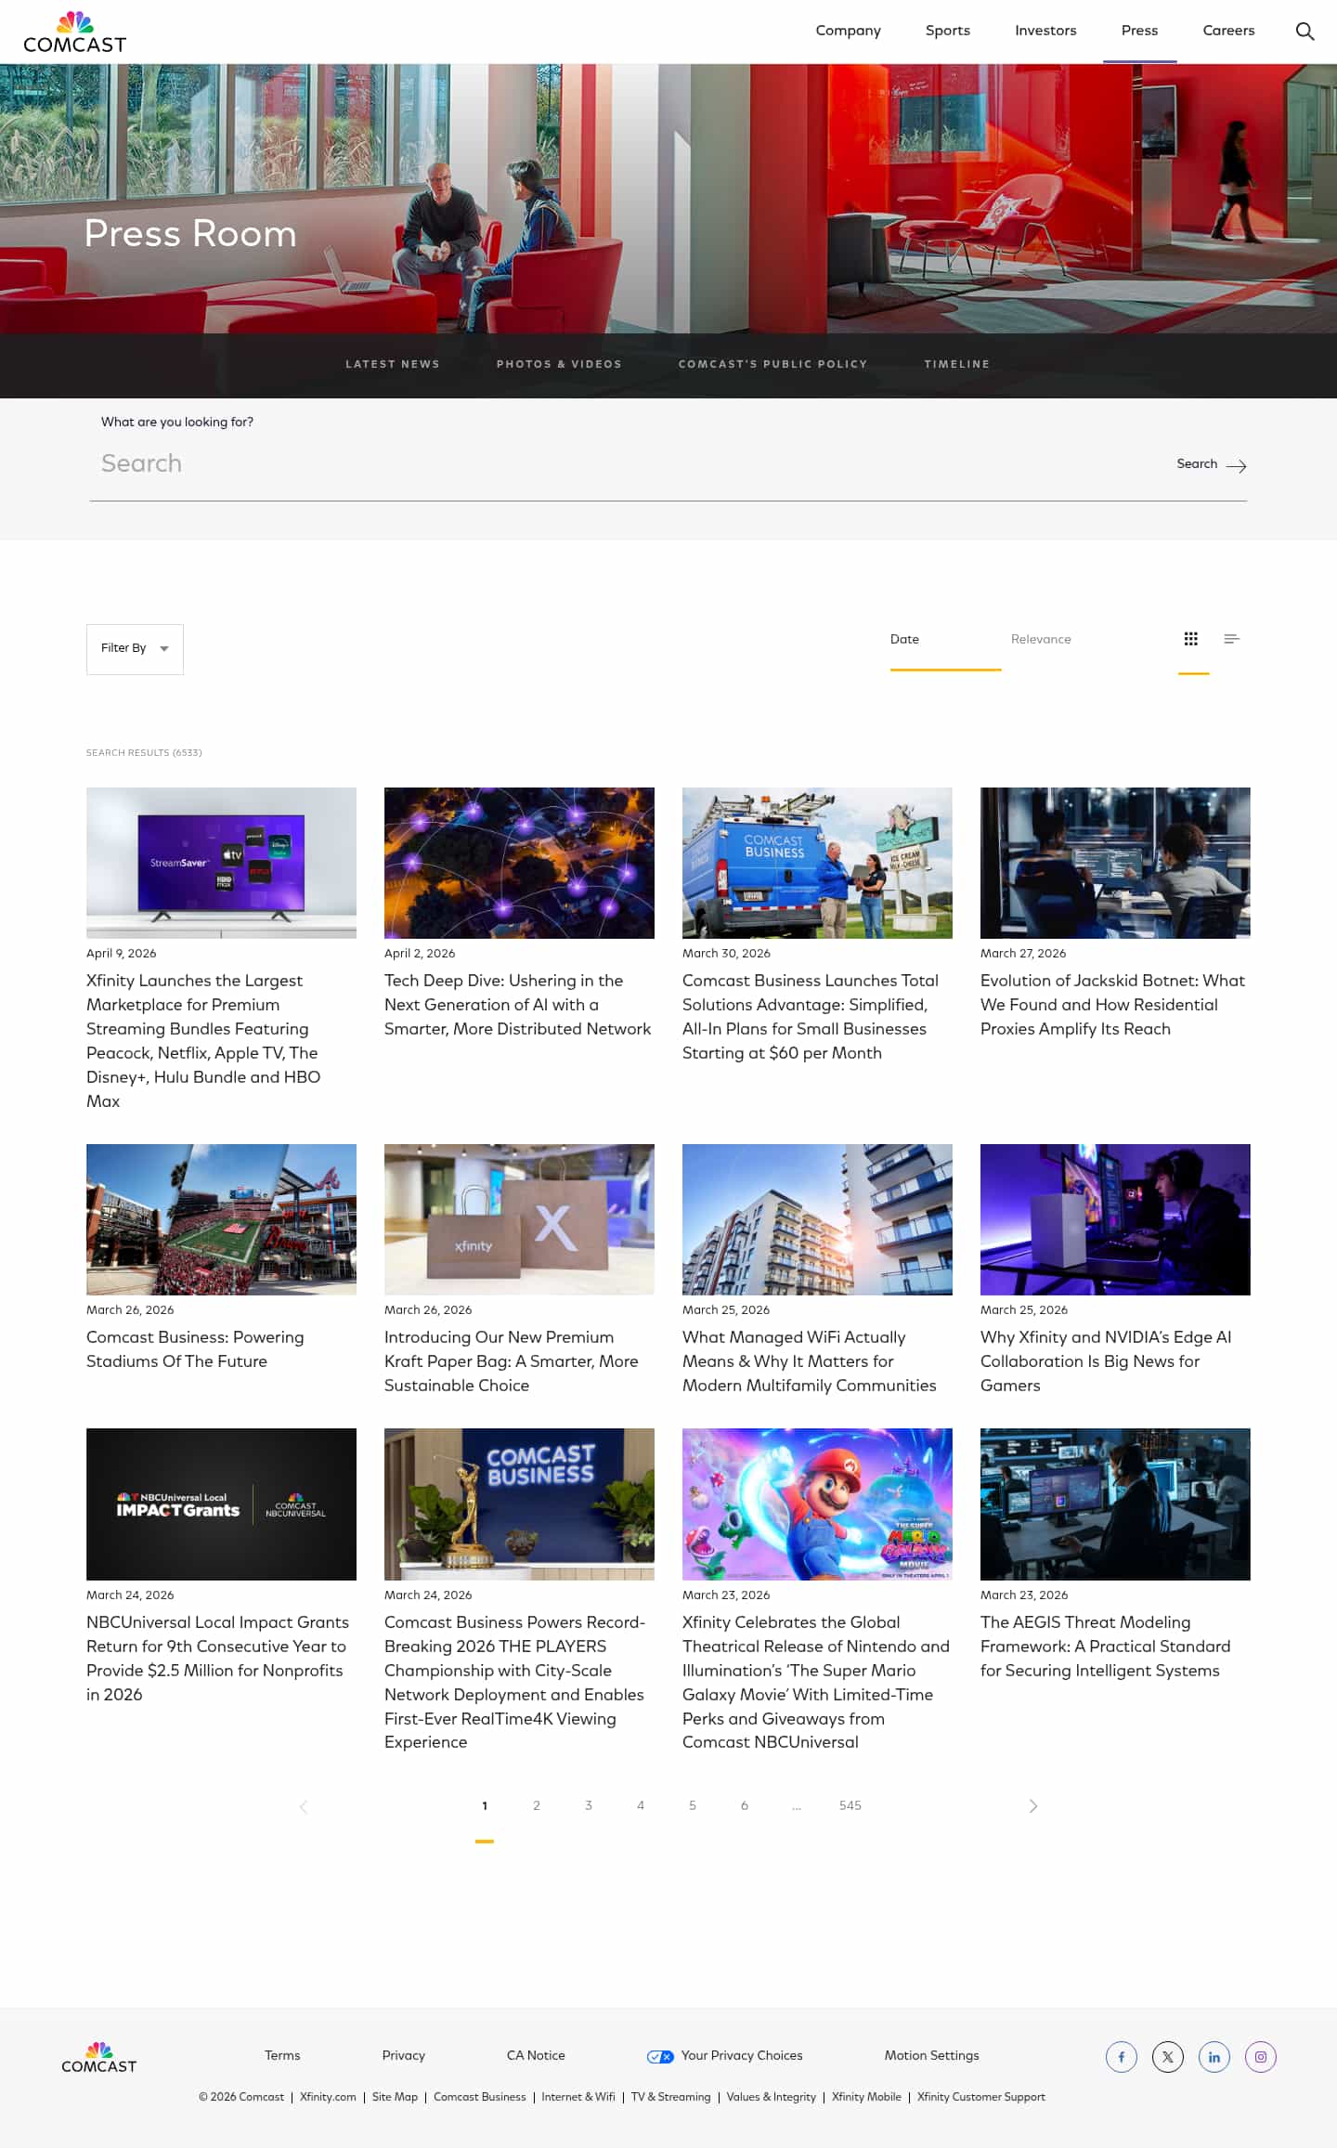Click the privacy choices toggle icon
The image size is (1337, 2148).
point(660,2056)
